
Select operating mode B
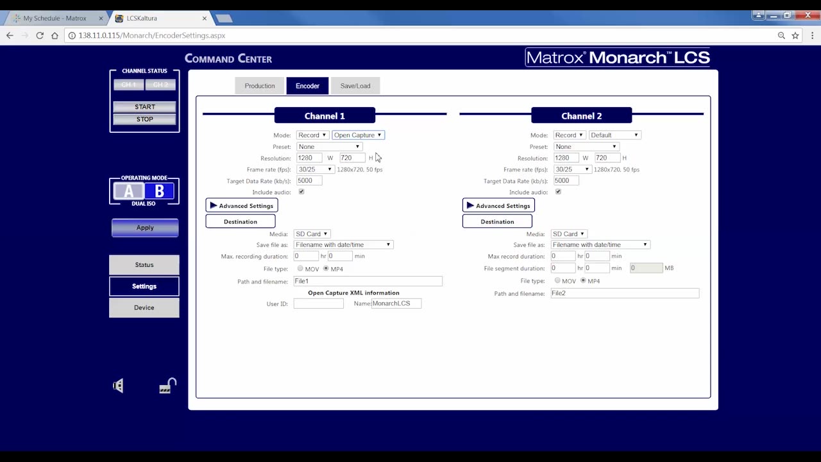coord(159,191)
